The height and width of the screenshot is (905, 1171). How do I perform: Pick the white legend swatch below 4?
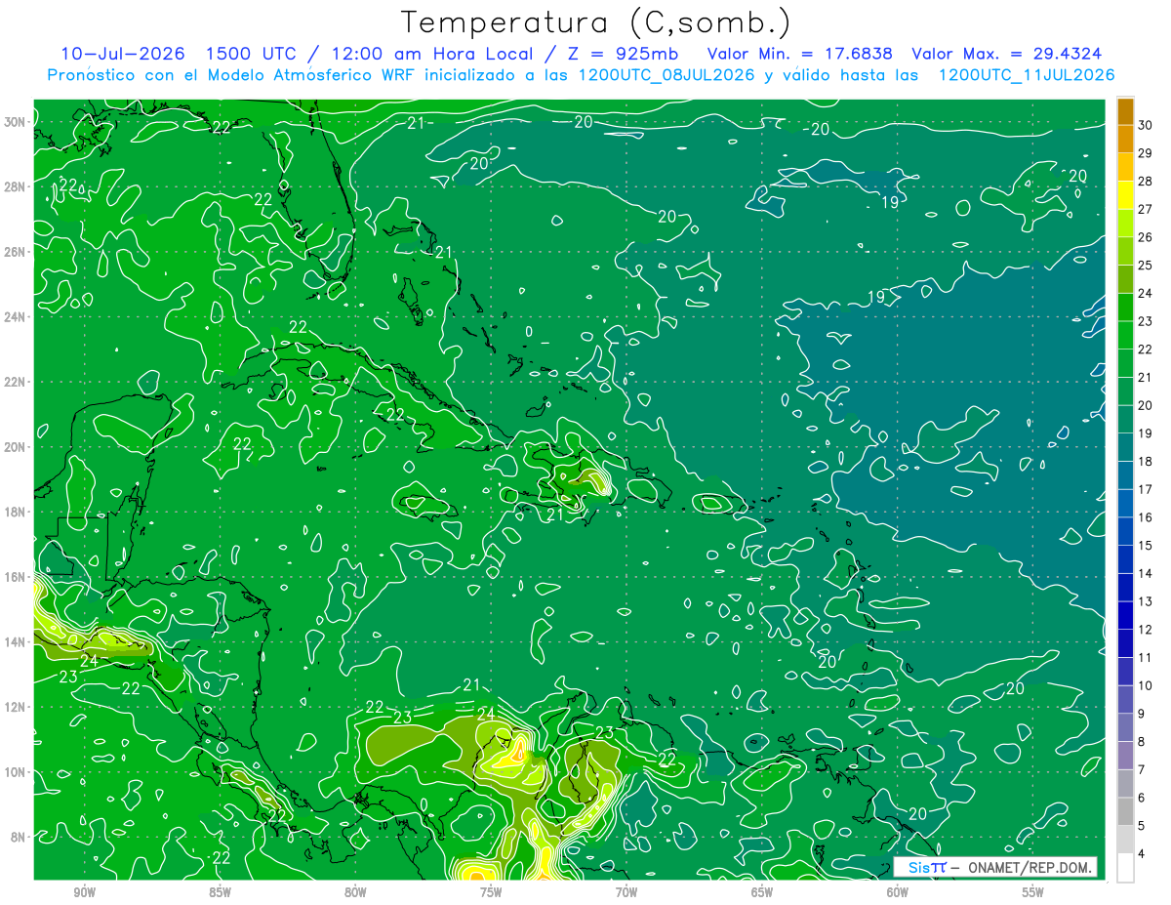[1125, 867]
